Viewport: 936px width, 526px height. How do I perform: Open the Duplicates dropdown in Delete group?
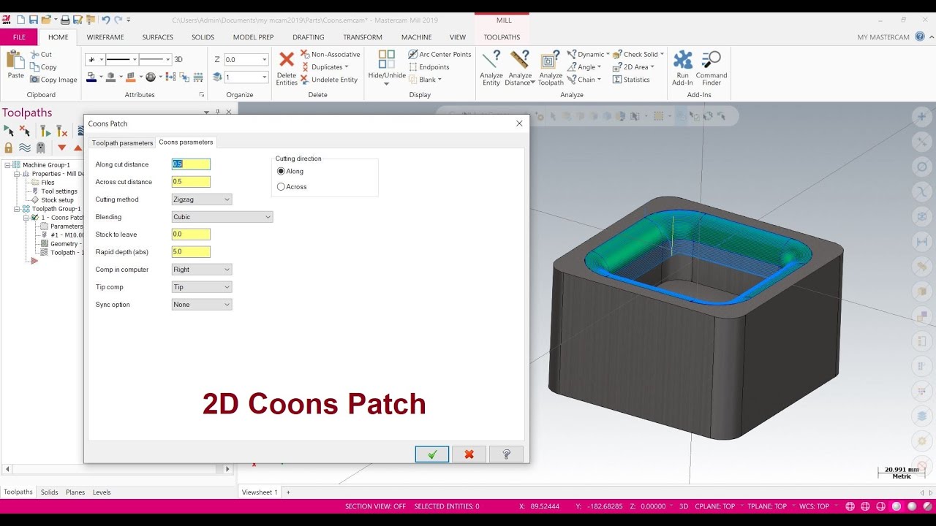(x=347, y=67)
